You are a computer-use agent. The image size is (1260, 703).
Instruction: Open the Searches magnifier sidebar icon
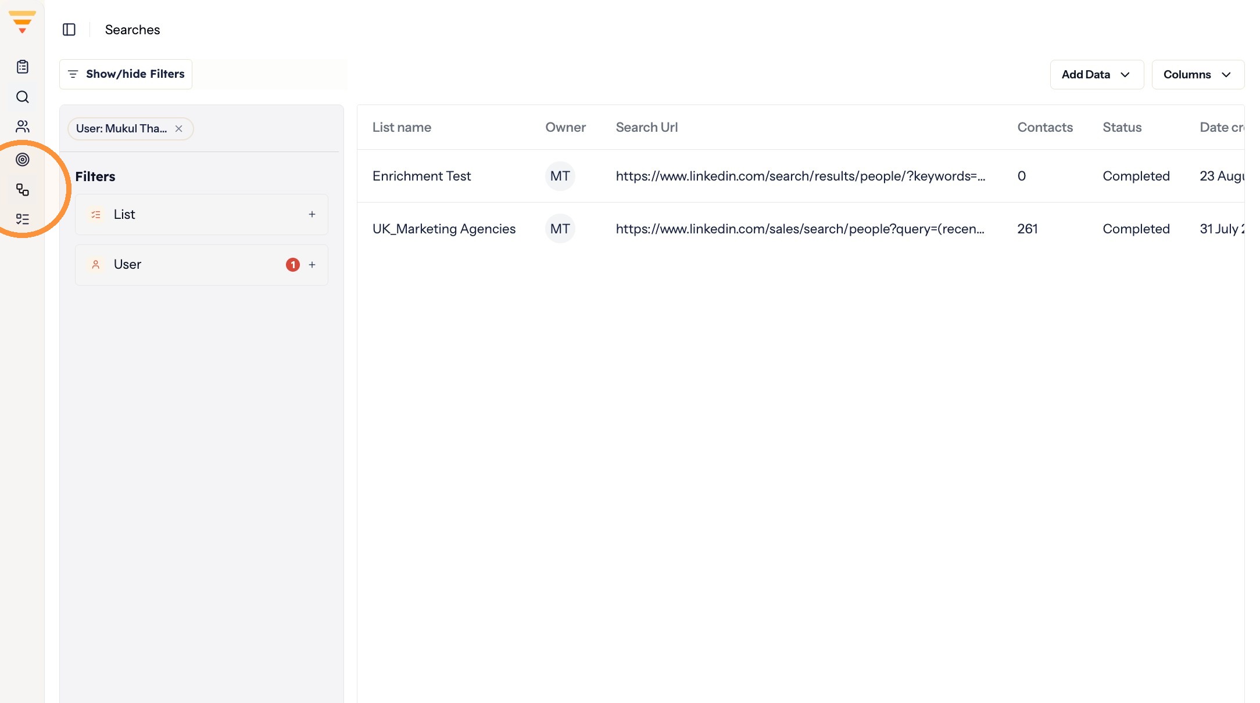23,97
